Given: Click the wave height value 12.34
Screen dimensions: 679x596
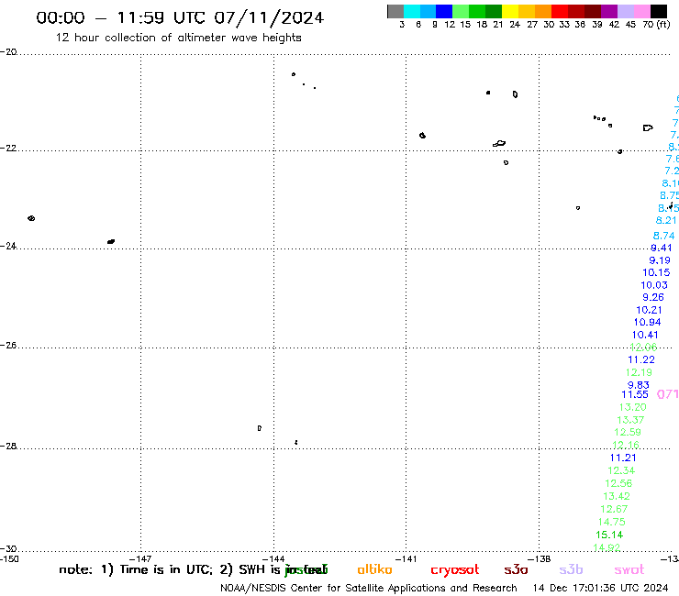Looking at the screenshot, I should [621, 470].
